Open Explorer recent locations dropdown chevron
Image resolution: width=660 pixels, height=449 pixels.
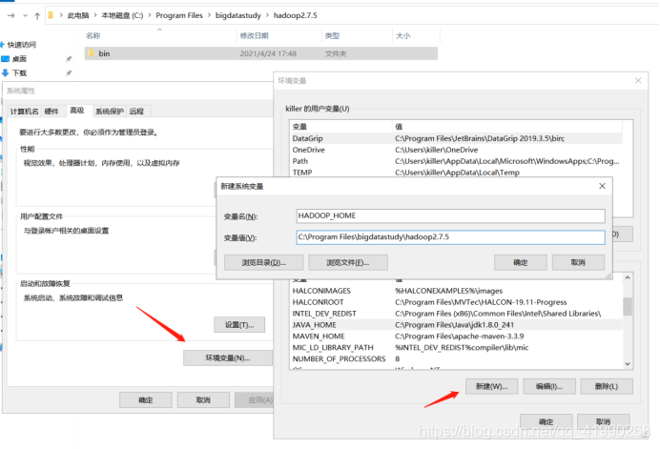point(25,15)
